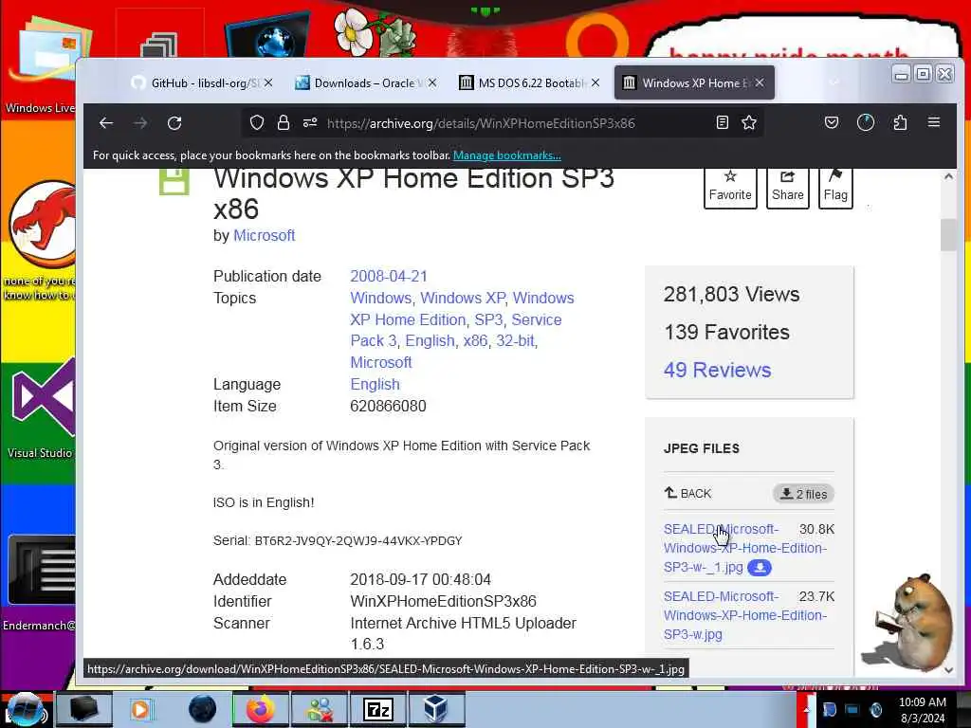
Task: Click the Windows Start orb
Action: tap(25, 709)
